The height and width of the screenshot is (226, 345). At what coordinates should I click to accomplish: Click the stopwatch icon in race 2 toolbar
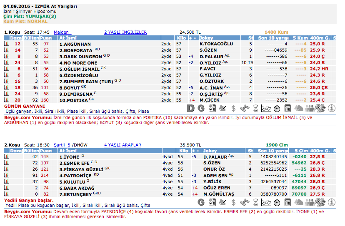click(277, 202)
